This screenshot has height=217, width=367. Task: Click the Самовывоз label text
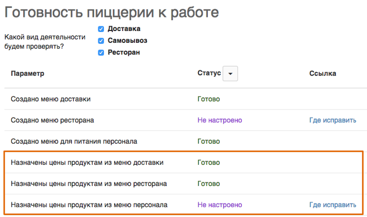point(128,41)
